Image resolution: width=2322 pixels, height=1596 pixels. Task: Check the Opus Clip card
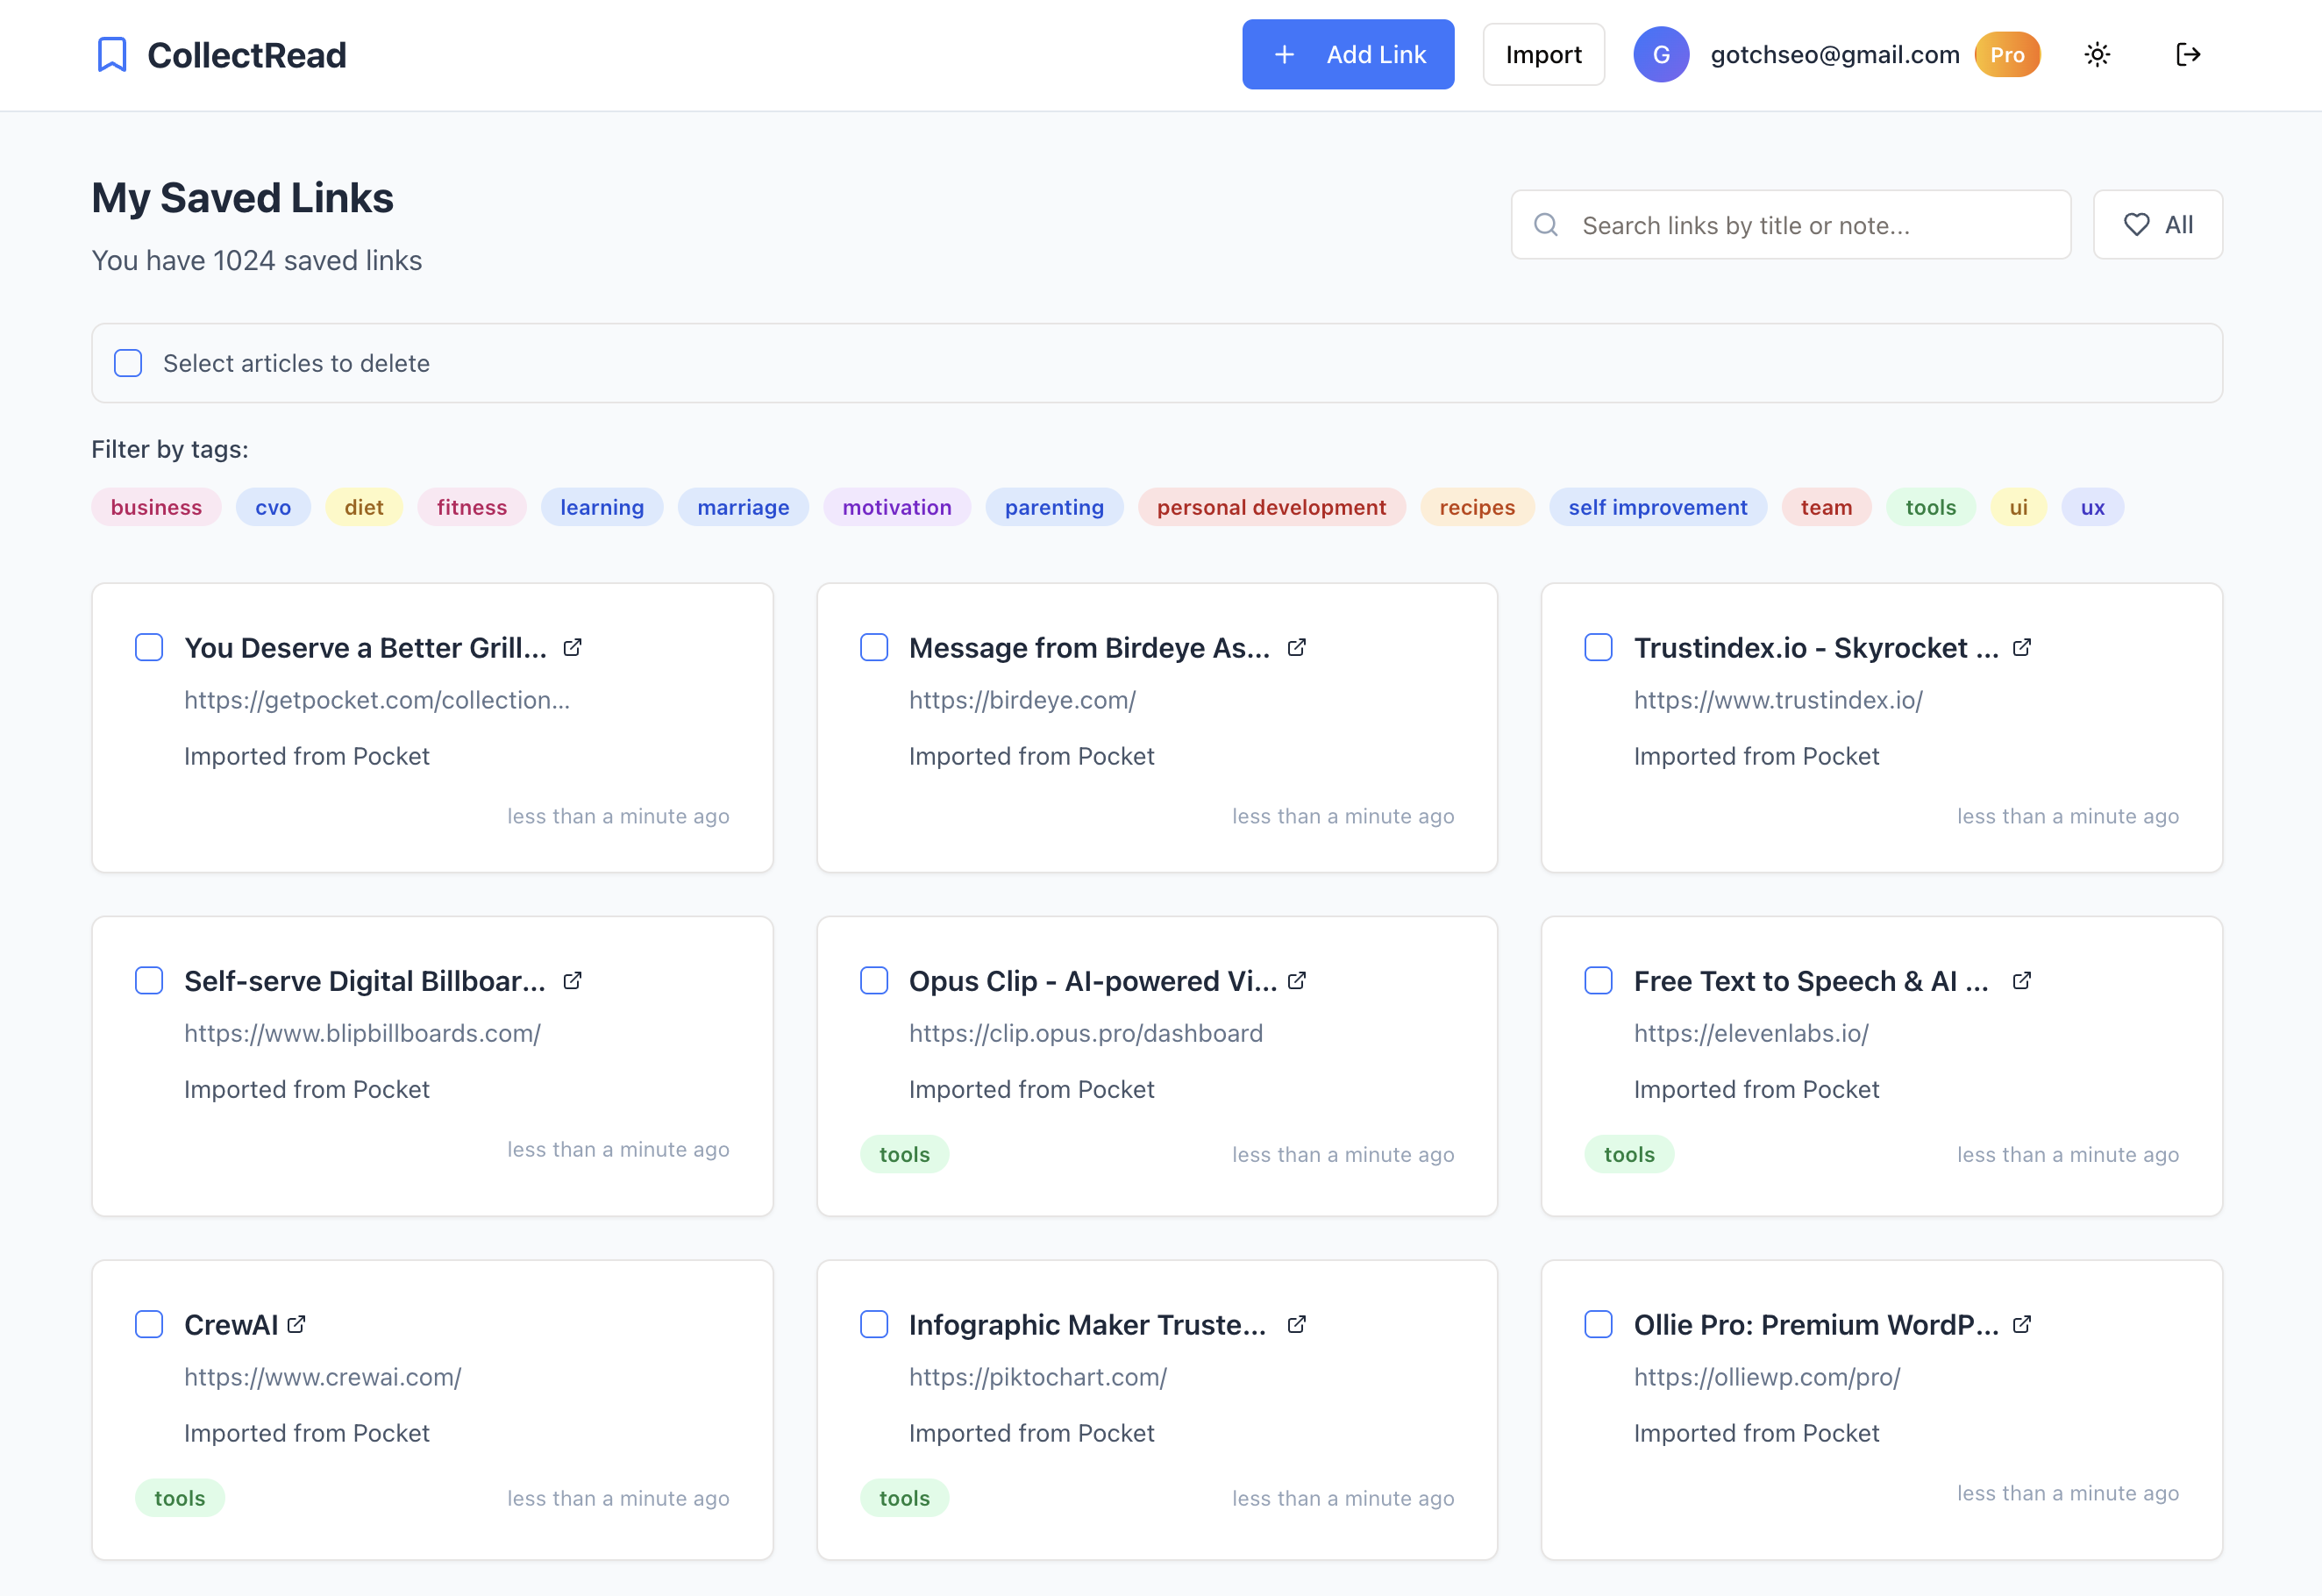(874, 981)
